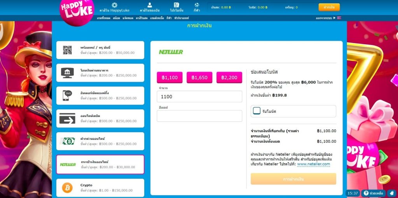Open the notification bell icon
The width and height of the screenshot is (398, 198).
coord(392,193)
